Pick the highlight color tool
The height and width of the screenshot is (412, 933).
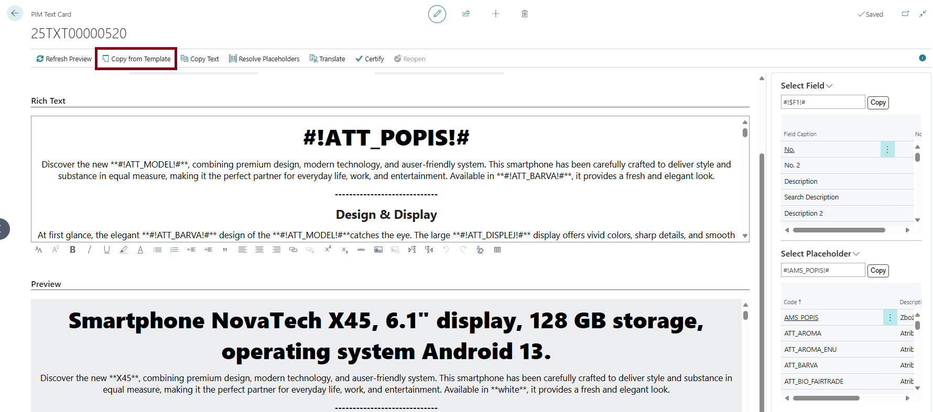[x=124, y=250]
